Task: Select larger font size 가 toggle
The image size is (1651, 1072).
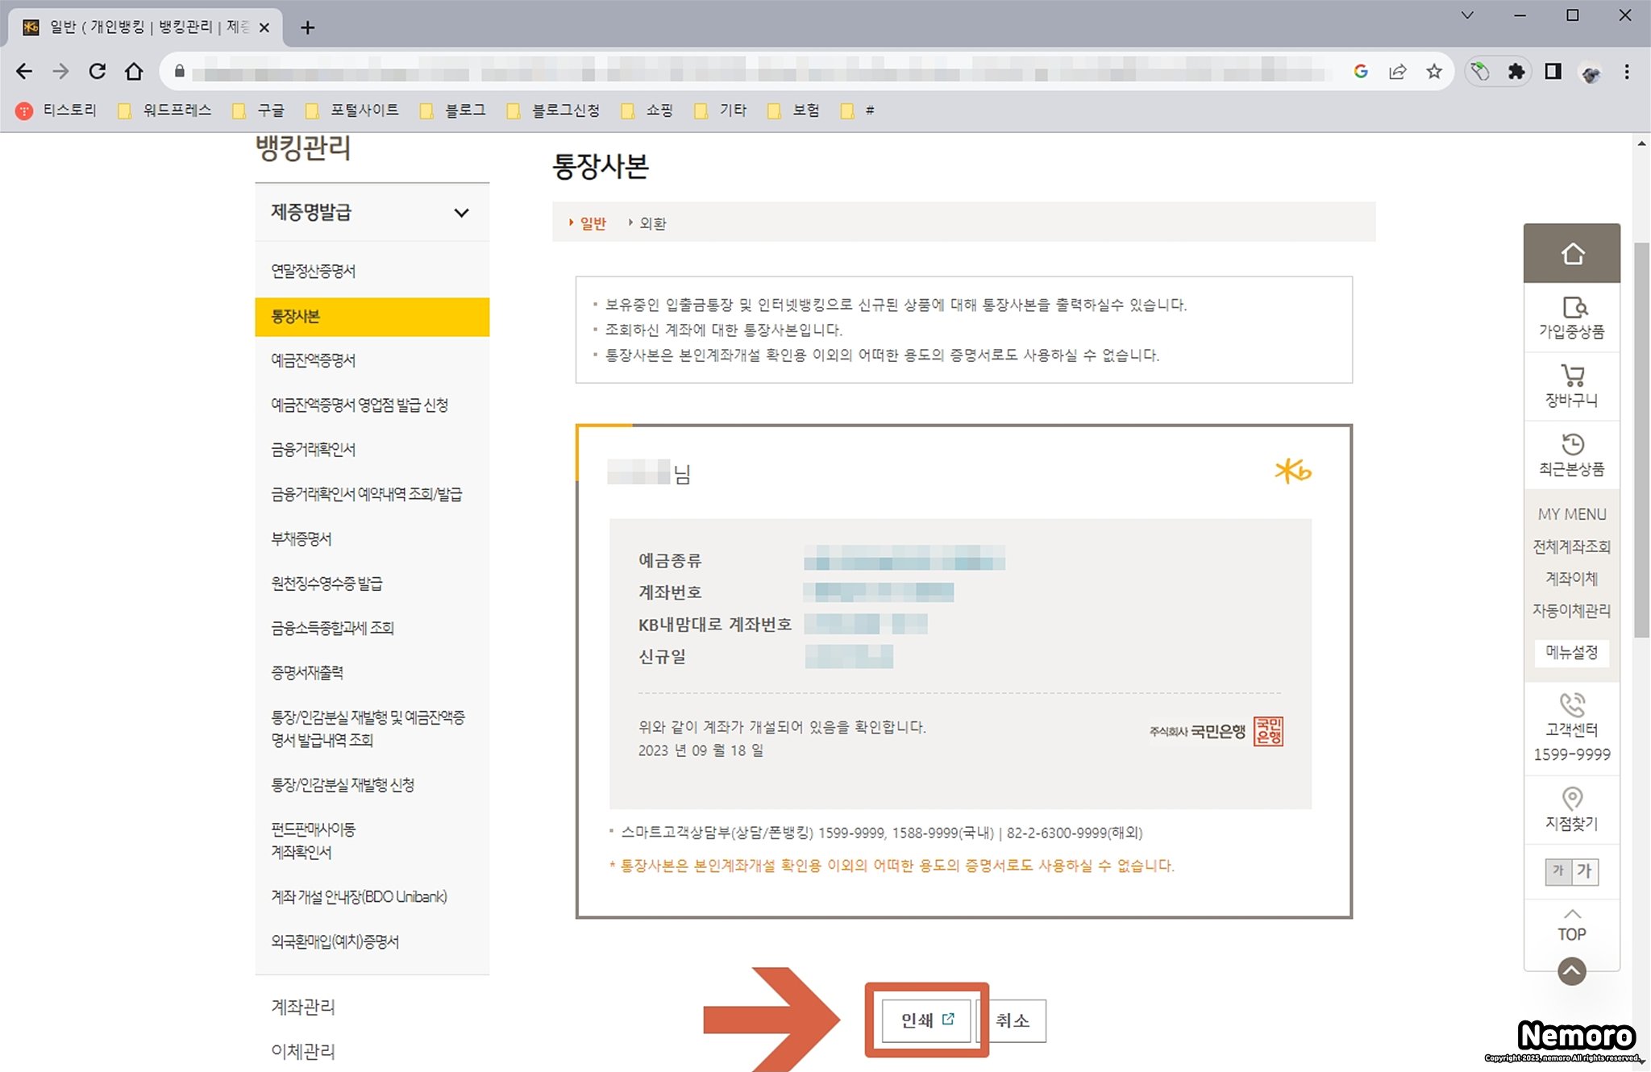Action: pyautogui.click(x=1585, y=870)
